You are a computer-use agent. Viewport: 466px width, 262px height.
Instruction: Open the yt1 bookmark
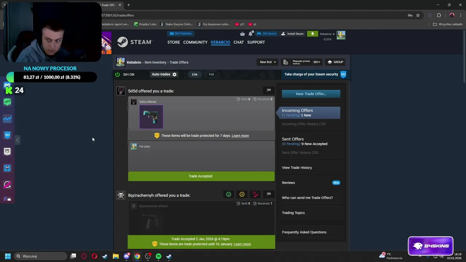click(240, 24)
